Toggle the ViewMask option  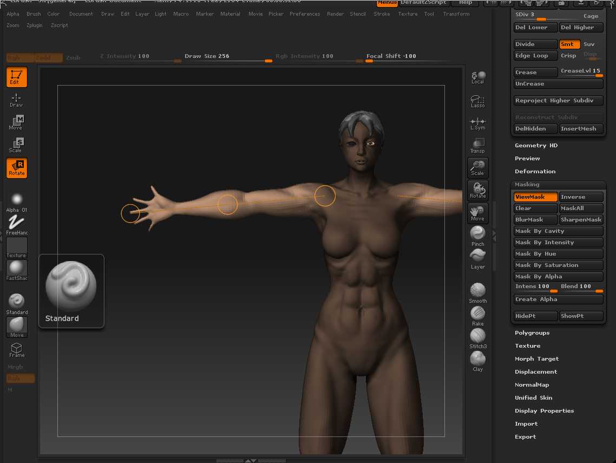tap(535, 197)
